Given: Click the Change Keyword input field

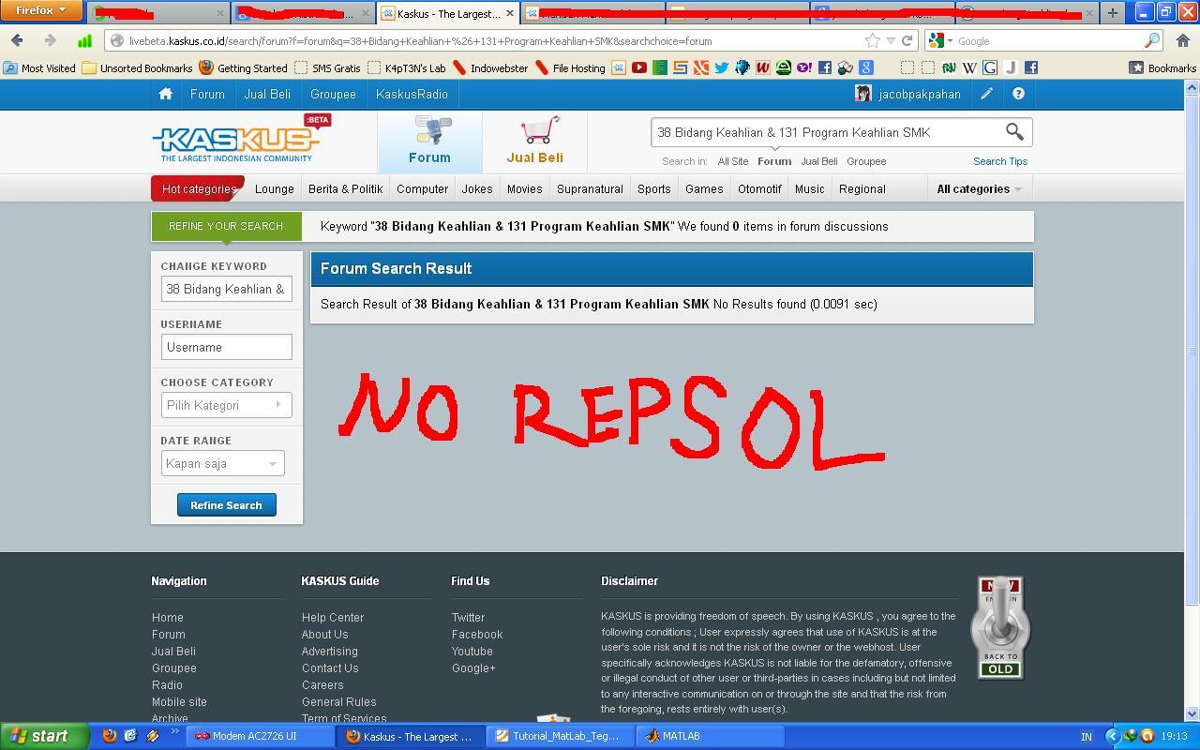Looking at the screenshot, I should 226,289.
